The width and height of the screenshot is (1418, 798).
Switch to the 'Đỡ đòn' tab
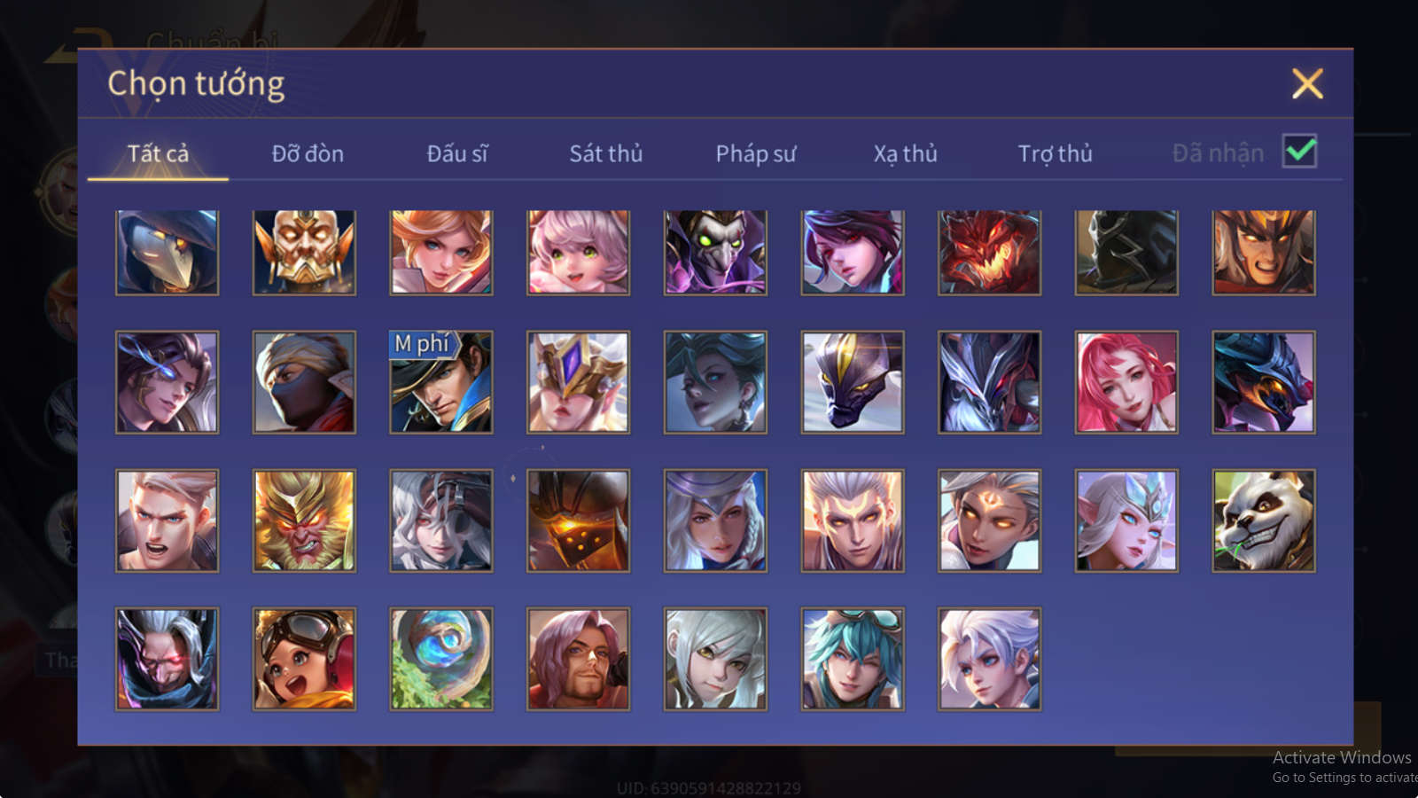(x=308, y=153)
